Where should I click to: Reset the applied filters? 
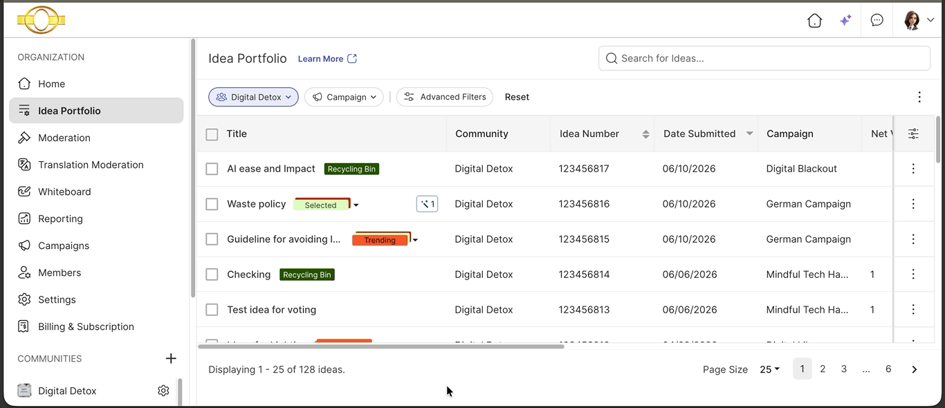[517, 97]
